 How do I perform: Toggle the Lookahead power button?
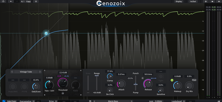(x=184, y=101)
